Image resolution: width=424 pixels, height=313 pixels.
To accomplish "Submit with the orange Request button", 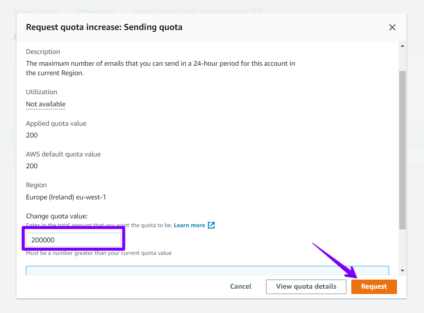I will tap(374, 286).
